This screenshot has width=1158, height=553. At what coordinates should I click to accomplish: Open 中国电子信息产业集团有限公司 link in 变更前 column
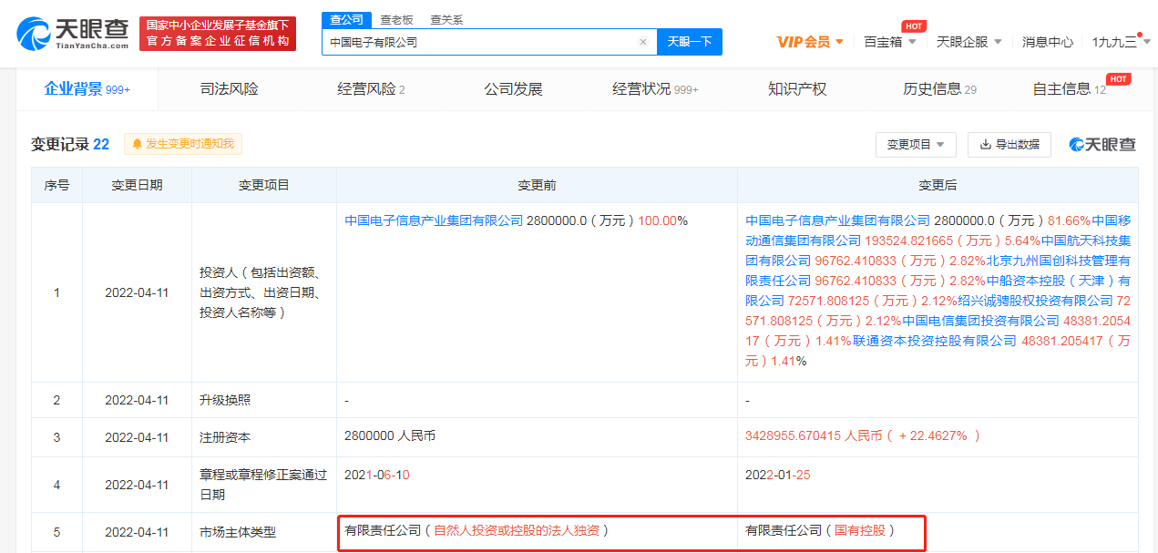pyautogui.click(x=434, y=220)
